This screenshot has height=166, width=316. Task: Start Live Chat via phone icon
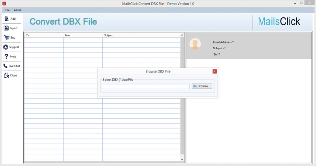click(6, 66)
